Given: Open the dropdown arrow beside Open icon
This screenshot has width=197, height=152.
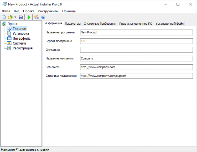Looking at the screenshot, I should [15, 17].
